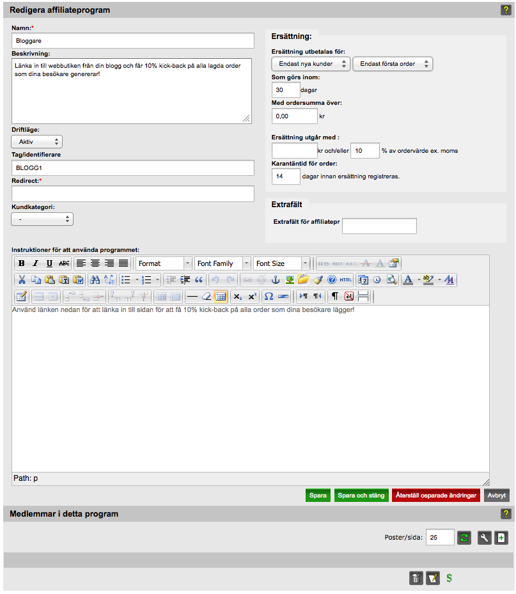Open help for Medlemmar i detta program

[506, 513]
